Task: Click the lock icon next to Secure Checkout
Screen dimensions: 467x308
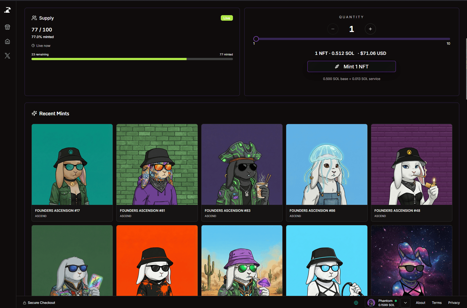Action: pos(25,303)
